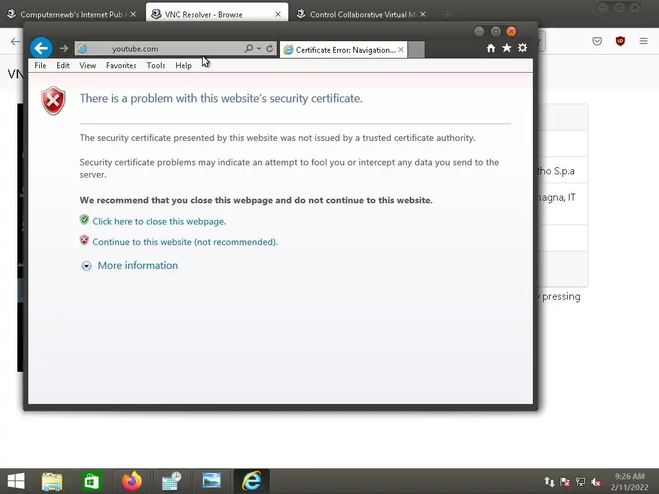Open File Explorer from taskbar
659x494 pixels.
click(52, 481)
